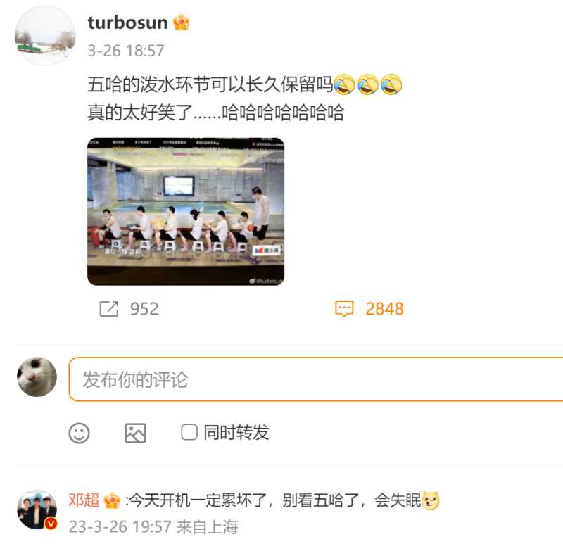Open the comments bubble icon
Viewport: 563px width, 544px height.
(344, 309)
